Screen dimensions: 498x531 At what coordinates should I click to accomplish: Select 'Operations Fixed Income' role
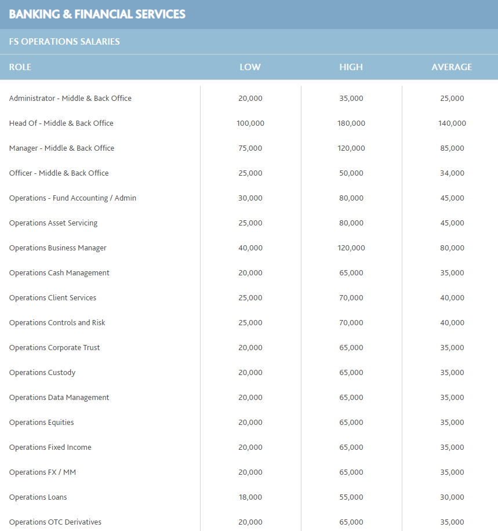click(50, 448)
